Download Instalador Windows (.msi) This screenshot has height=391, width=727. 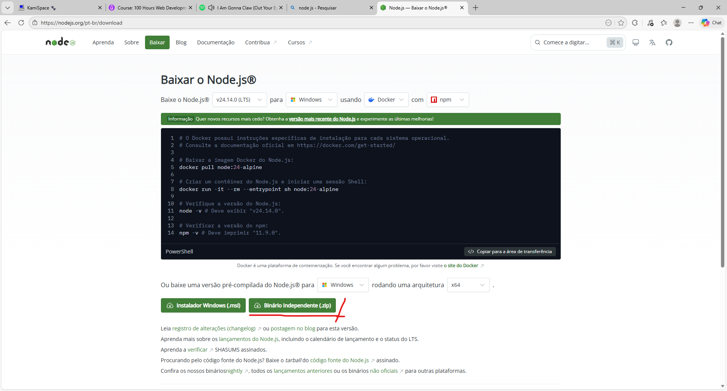[x=203, y=305]
